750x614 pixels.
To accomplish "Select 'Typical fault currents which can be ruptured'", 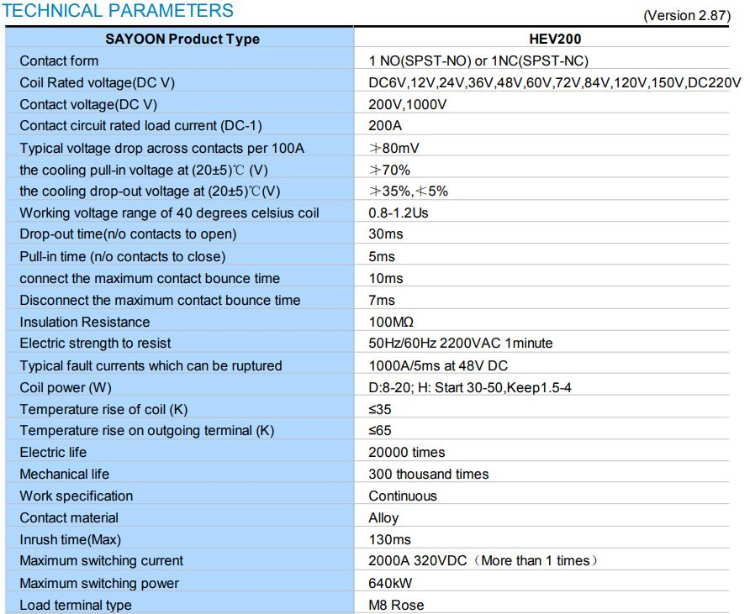I will pyautogui.click(x=151, y=365).
